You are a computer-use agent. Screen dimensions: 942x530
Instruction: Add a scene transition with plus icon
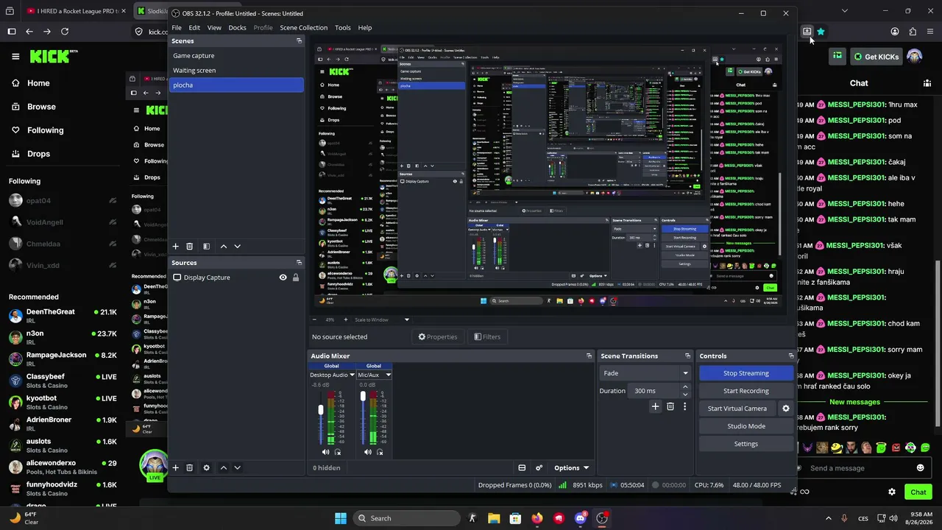pos(655,406)
